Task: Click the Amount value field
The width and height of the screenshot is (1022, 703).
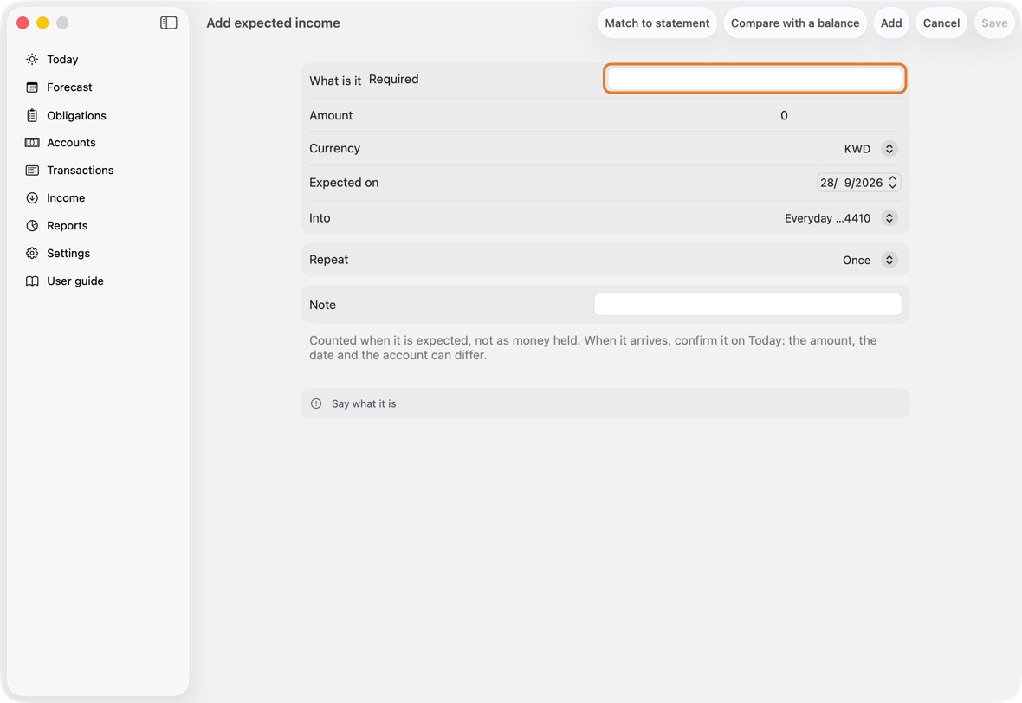Action: coord(784,115)
